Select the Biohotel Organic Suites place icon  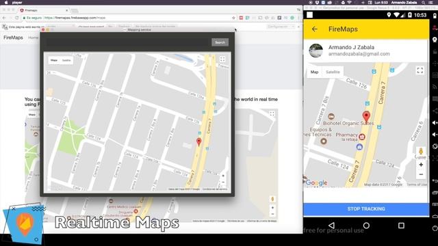[x=331, y=117]
